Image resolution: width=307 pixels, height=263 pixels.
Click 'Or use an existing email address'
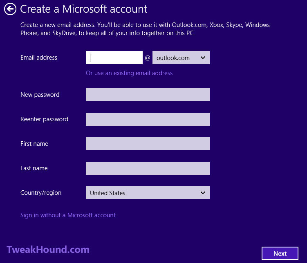coord(129,73)
